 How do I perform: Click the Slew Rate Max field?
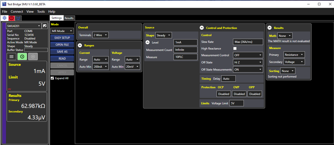[x=248, y=42]
